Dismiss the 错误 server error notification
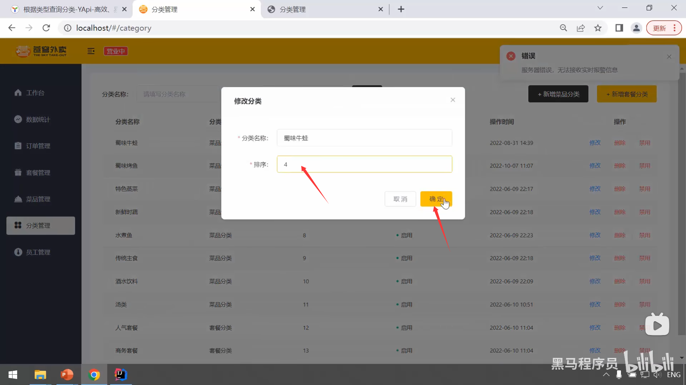The image size is (686, 385). click(669, 56)
